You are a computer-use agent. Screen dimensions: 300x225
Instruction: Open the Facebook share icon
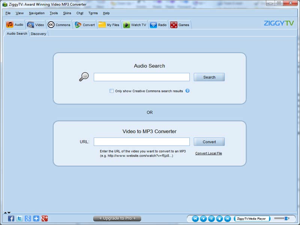(x=11, y=218)
